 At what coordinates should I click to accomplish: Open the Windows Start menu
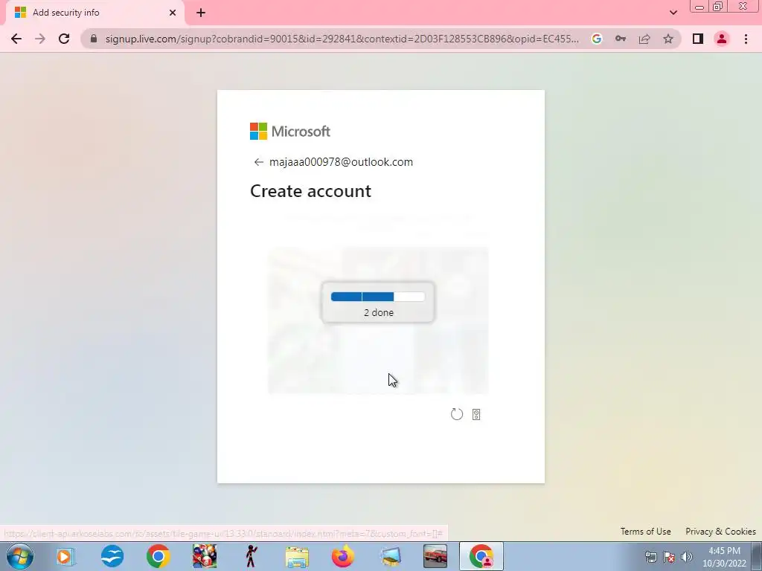20,556
